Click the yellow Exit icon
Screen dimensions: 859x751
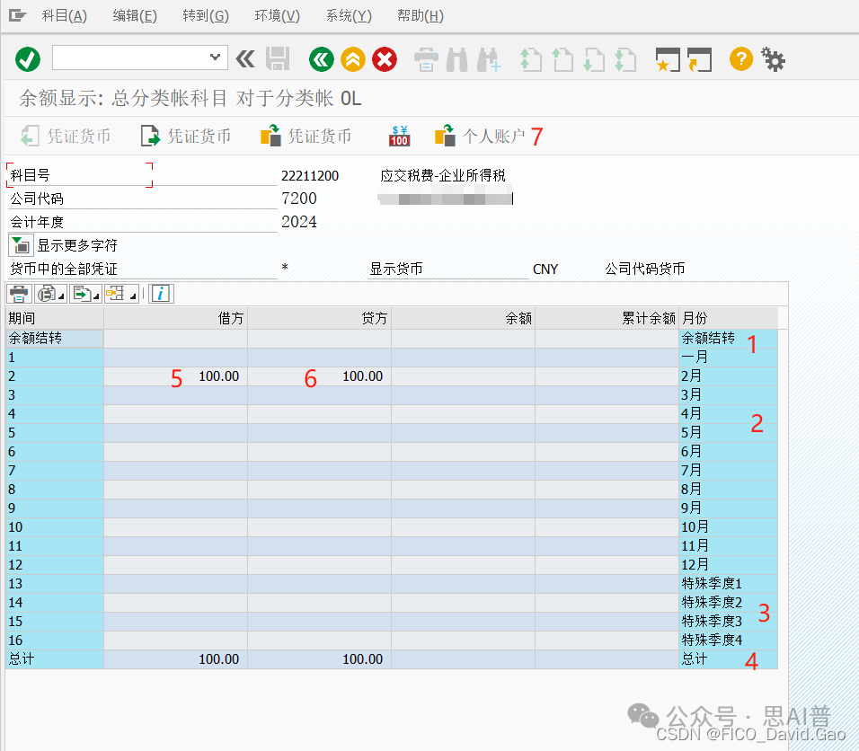pyautogui.click(x=352, y=59)
